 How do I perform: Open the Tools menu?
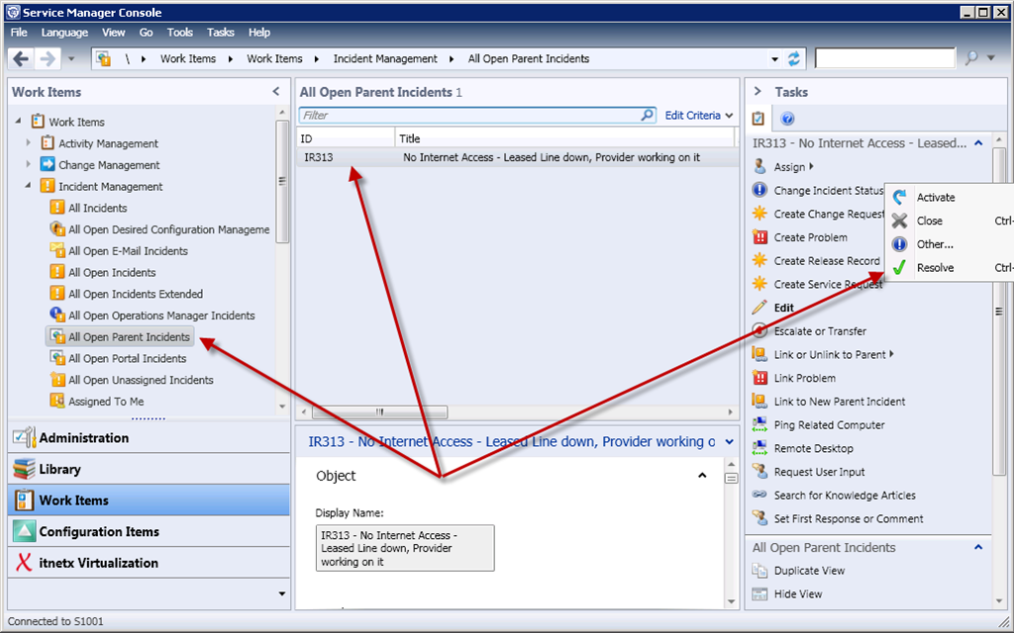(x=180, y=33)
